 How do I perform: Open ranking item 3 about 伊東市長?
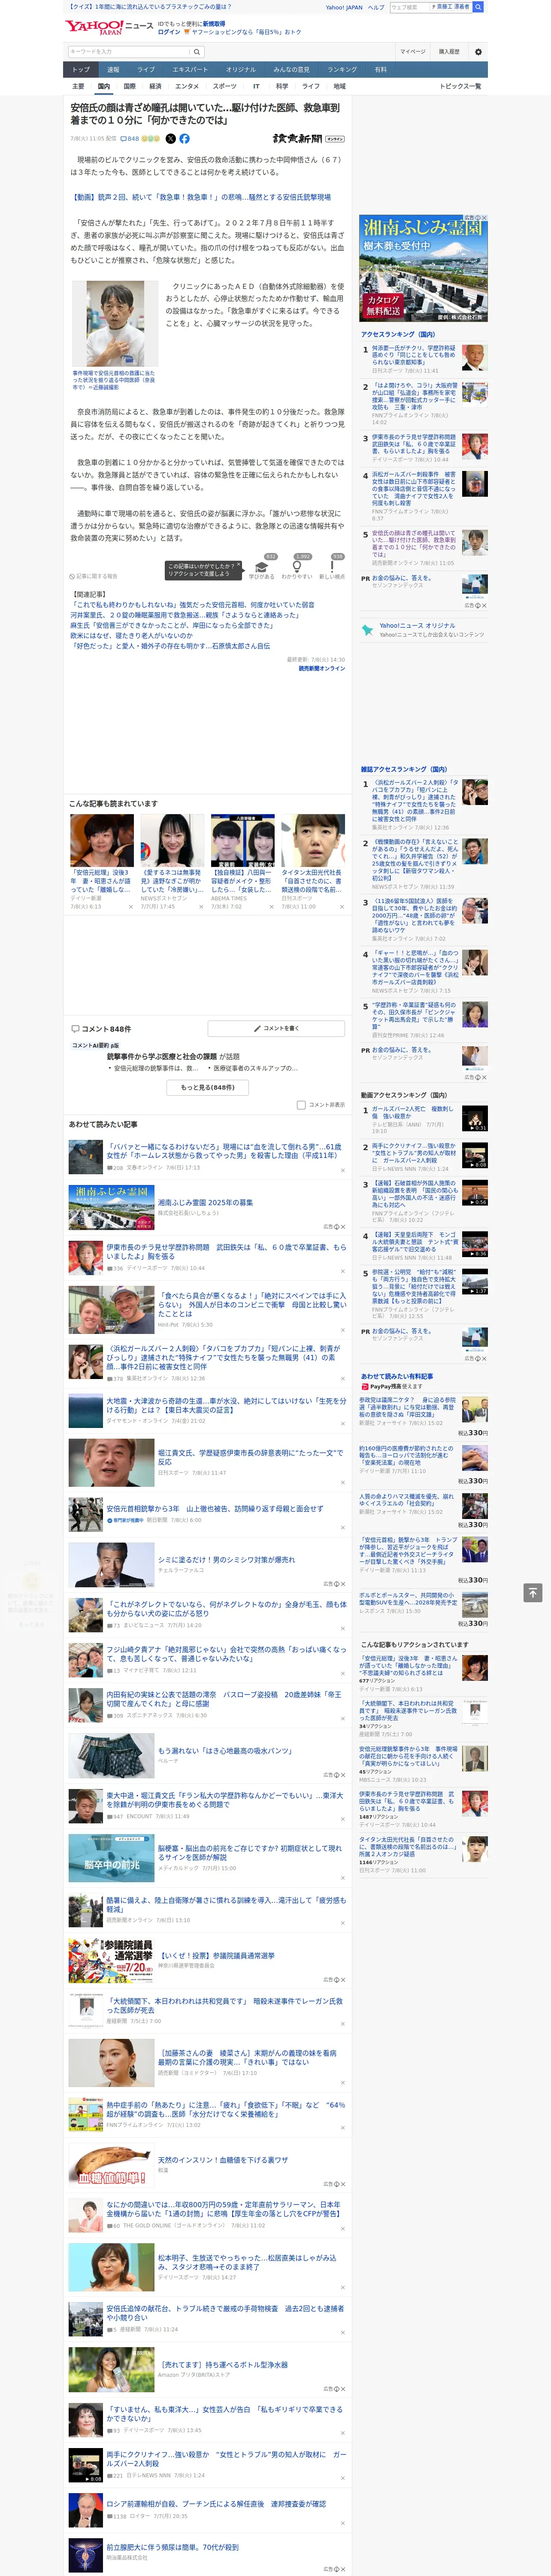pyautogui.click(x=414, y=445)
